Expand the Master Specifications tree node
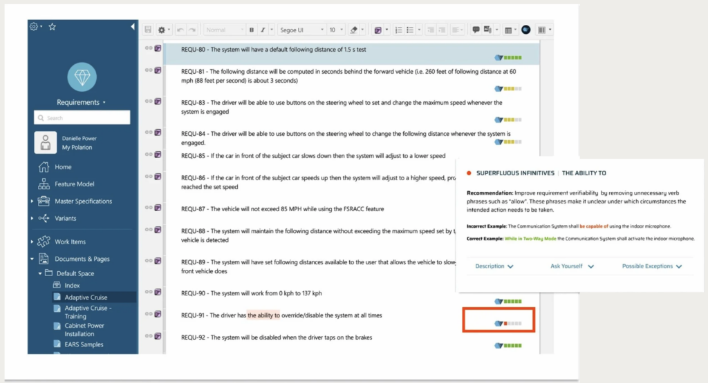Image resolution: width=708 pixels, height=383 pixels. click(x=32, y=202)
